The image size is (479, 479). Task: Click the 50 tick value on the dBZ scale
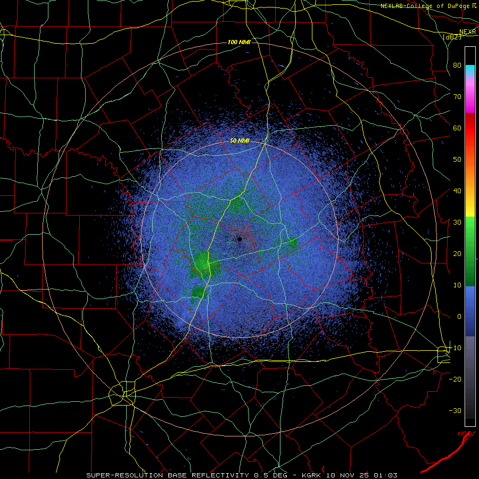click(457, 160)
